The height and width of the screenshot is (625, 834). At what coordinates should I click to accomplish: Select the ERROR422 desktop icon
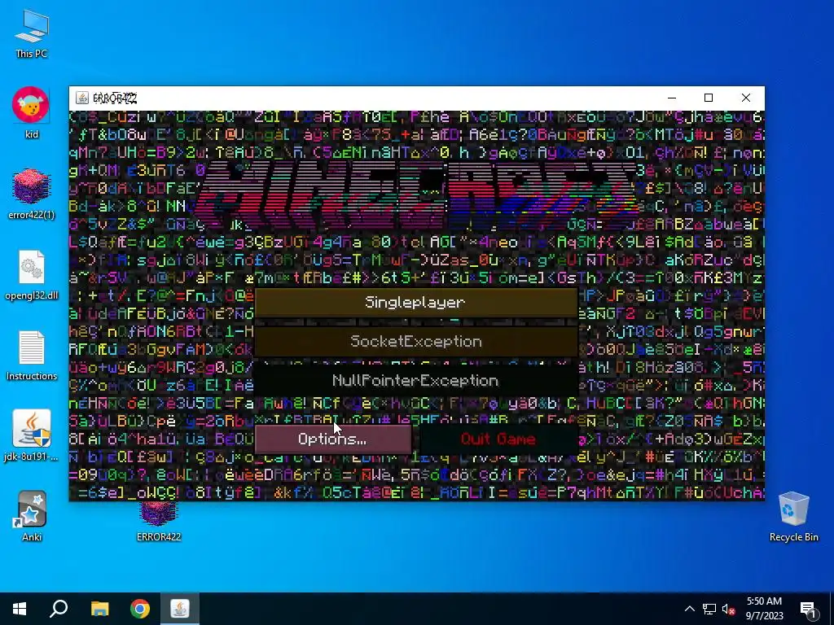pyautogui.click(x=159, y=522)
